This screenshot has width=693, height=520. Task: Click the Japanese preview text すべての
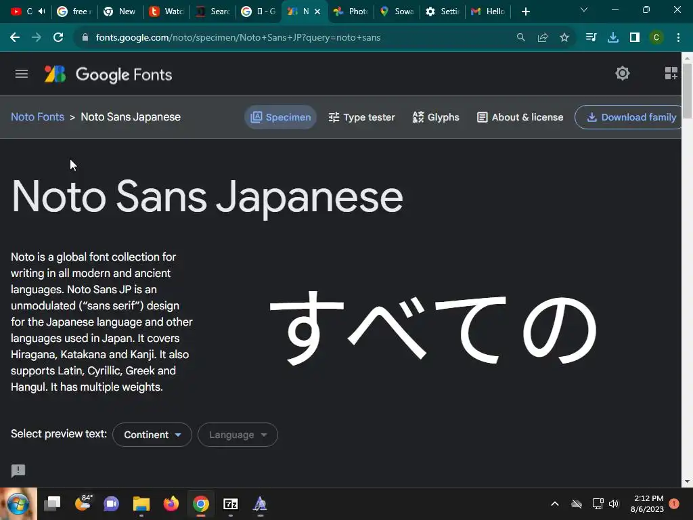tap(433, 328)
